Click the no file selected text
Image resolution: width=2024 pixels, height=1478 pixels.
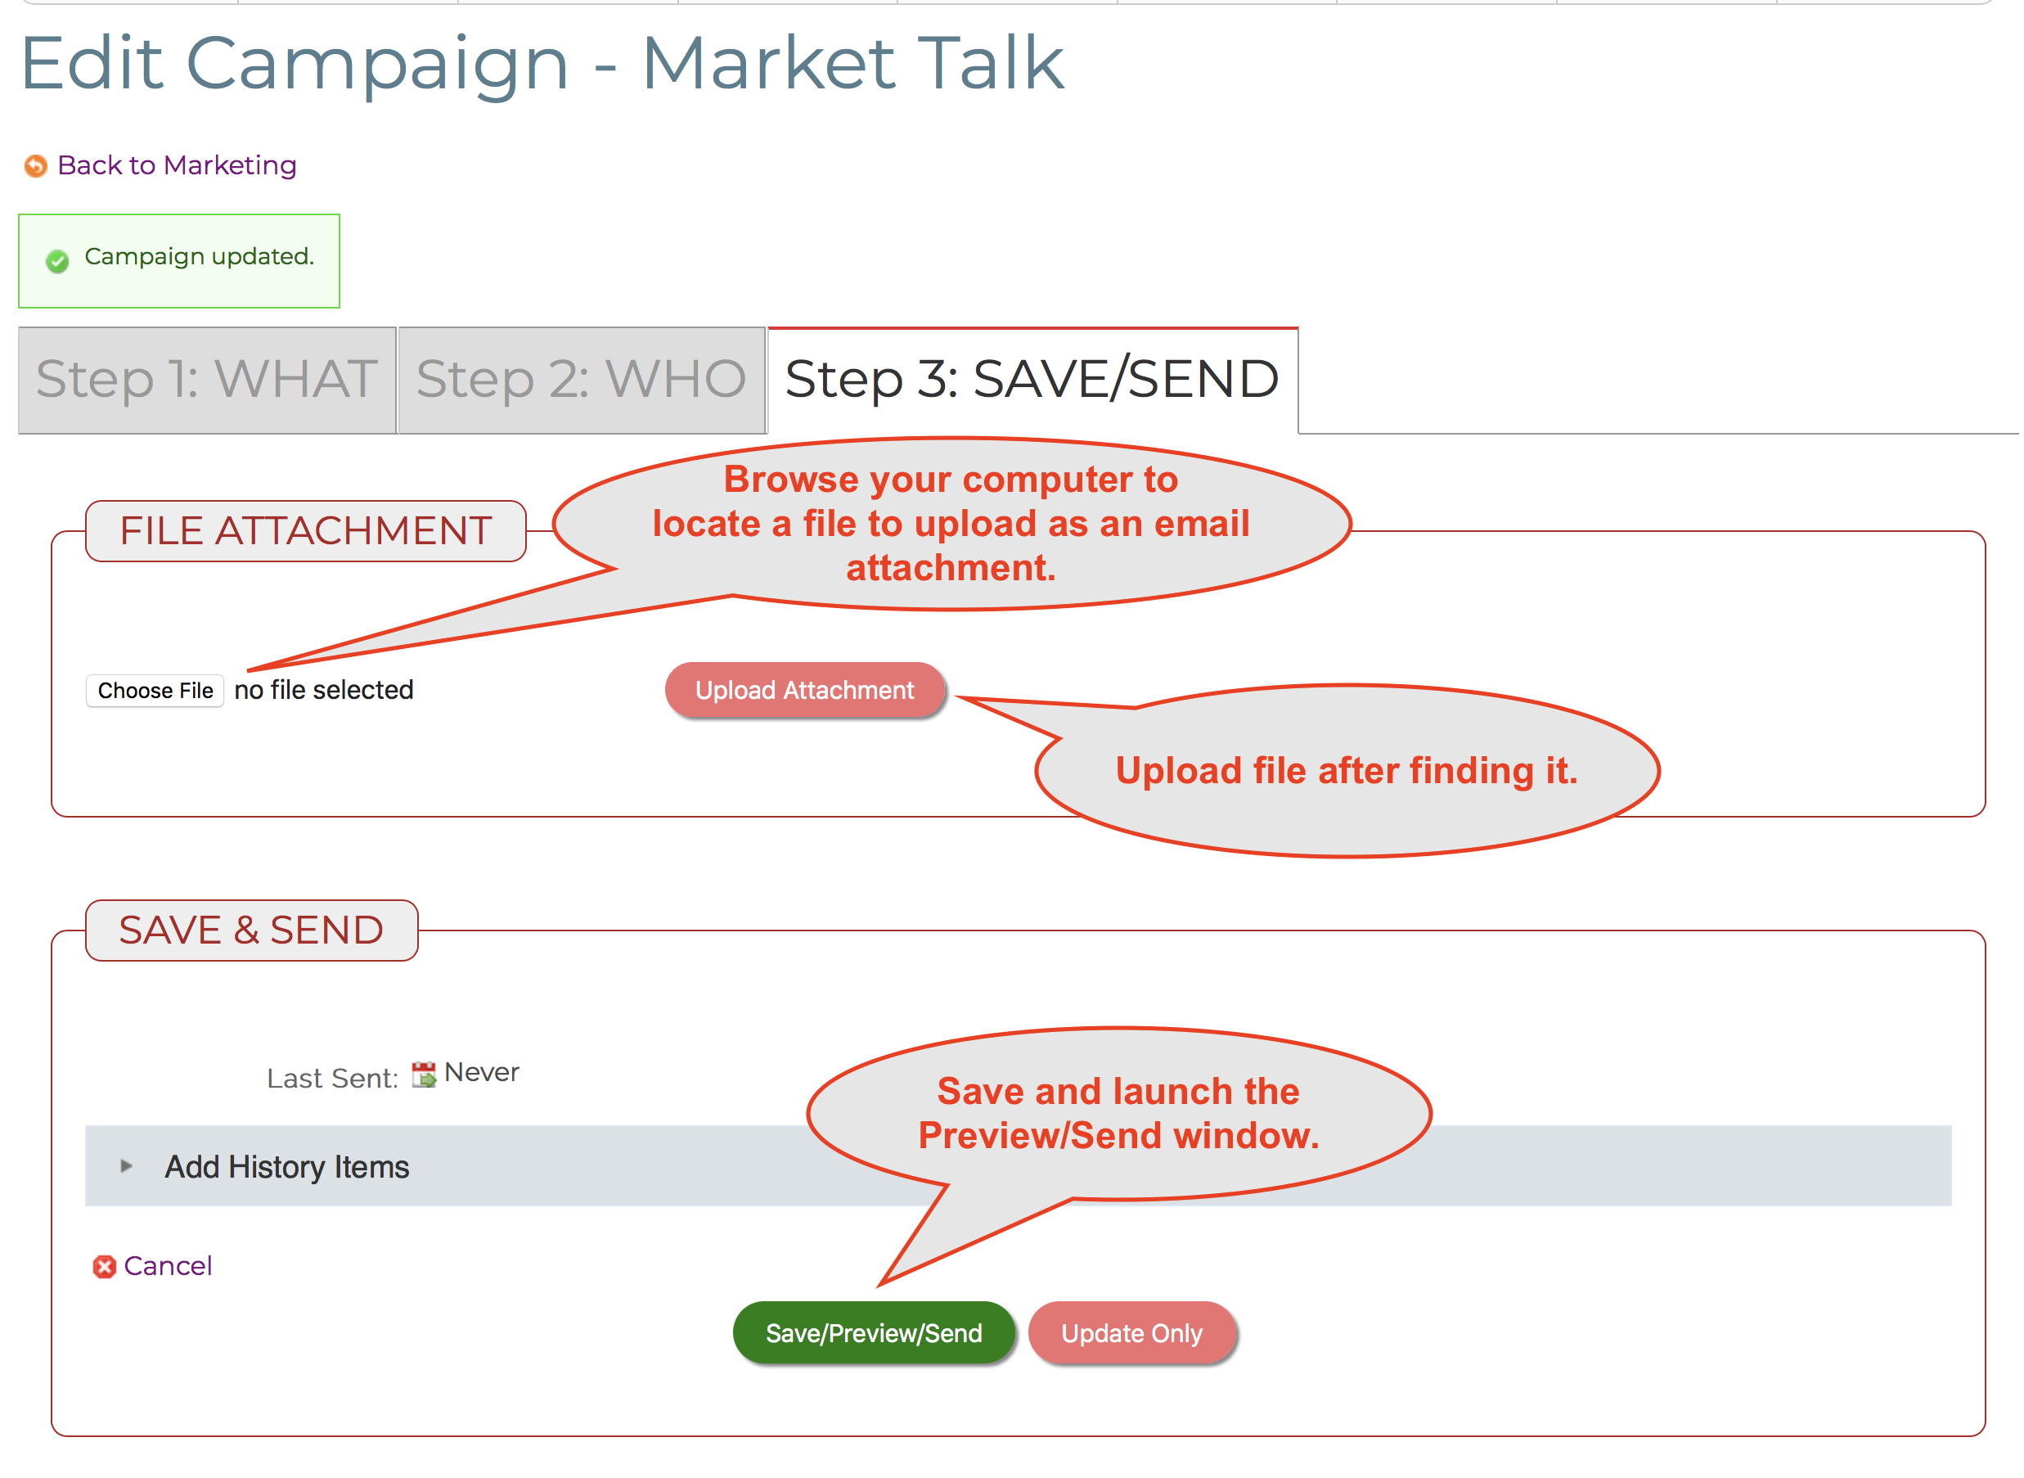click(x=323, y=690)
